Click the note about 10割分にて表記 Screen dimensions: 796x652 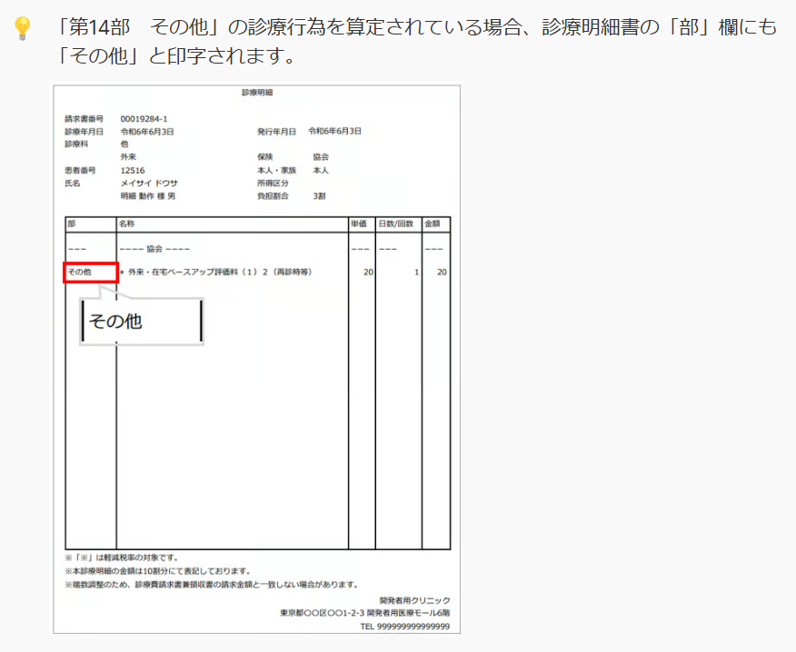(158, 571)
